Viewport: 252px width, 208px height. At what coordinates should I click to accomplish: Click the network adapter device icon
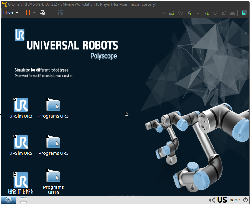pos(189,13)
